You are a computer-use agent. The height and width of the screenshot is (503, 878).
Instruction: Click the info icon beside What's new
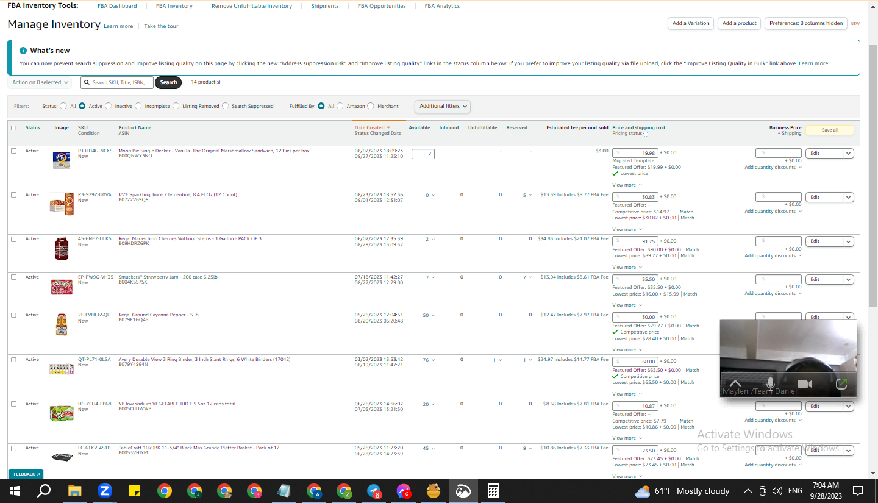point(23,51)
